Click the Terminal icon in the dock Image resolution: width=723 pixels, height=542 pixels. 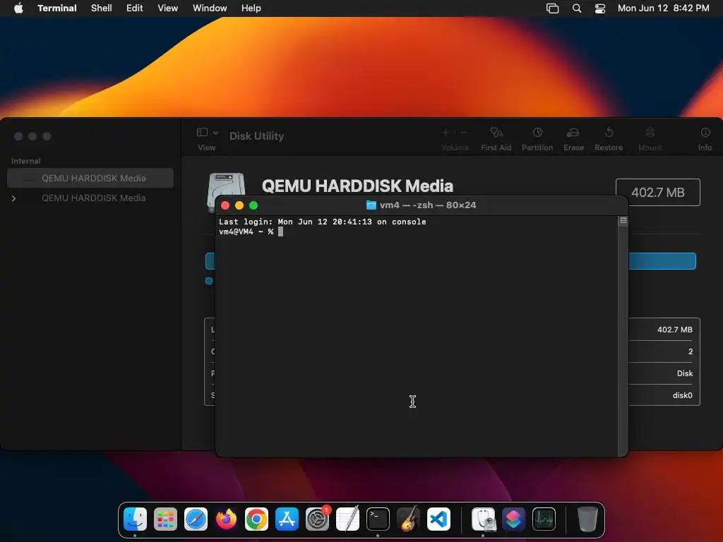[378, 519]
